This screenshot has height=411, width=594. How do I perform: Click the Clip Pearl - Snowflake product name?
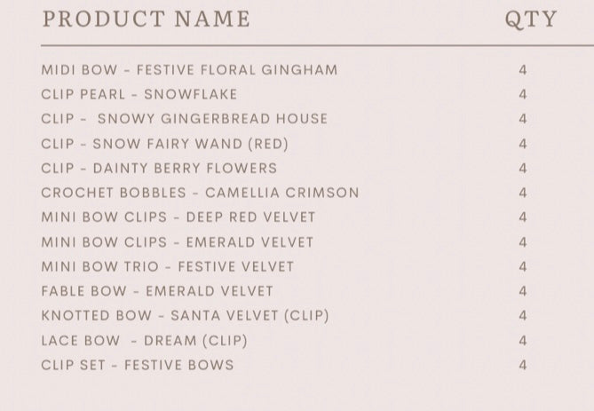coord(139,94)
